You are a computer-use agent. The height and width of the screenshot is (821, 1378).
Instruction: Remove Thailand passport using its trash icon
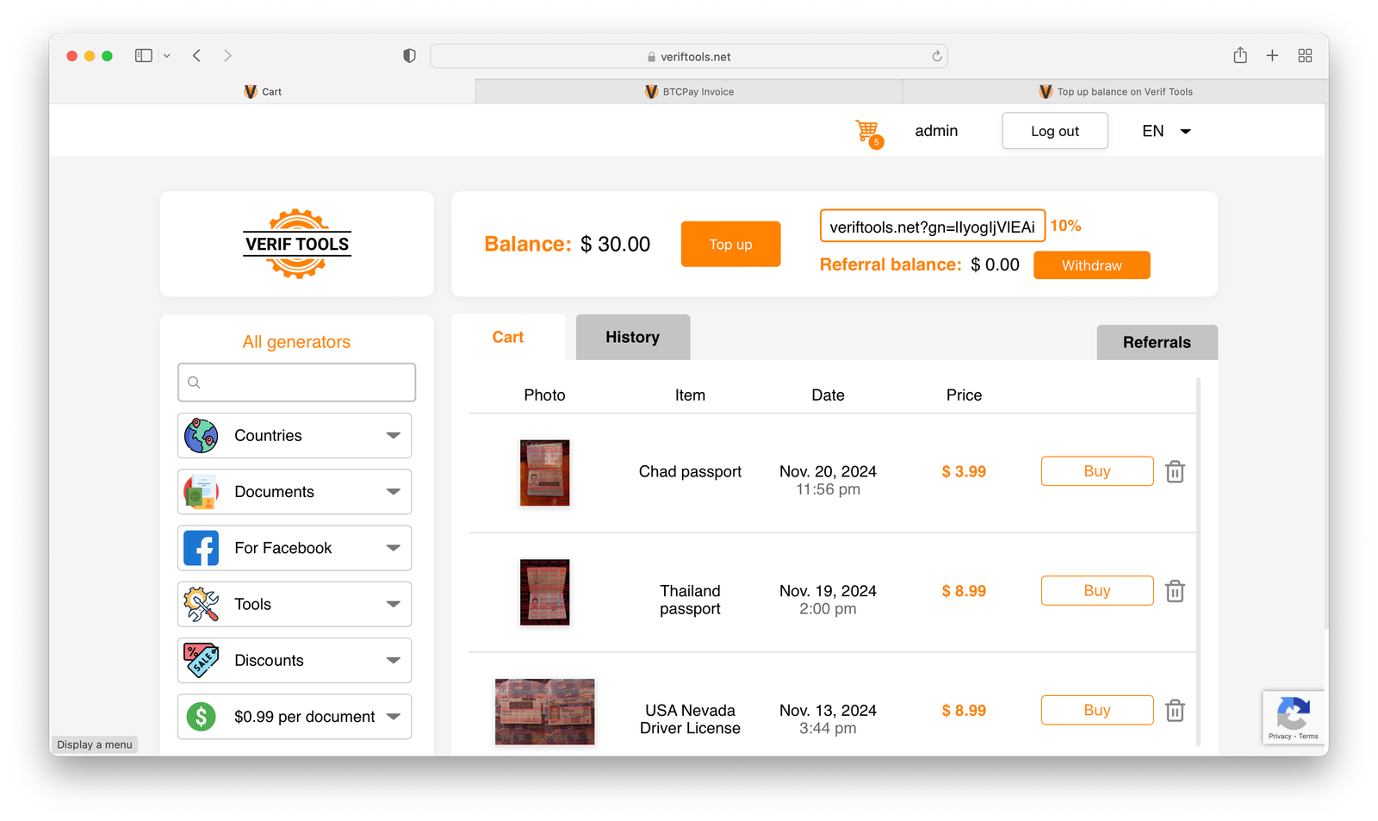(x=1175, y=592)
